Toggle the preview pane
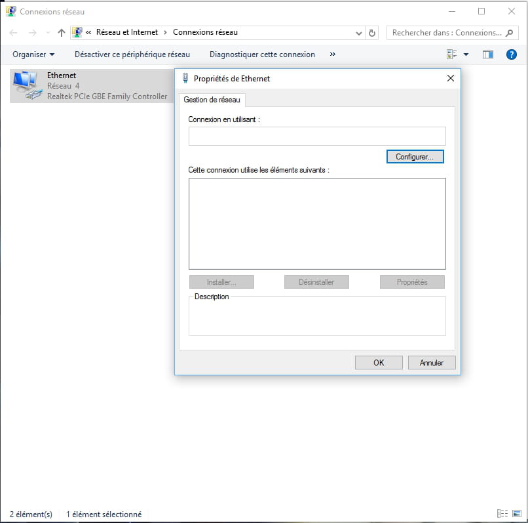 [x=488, y=54]
